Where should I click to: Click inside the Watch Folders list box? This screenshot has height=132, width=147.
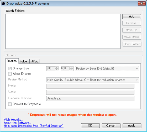point(63,31)
